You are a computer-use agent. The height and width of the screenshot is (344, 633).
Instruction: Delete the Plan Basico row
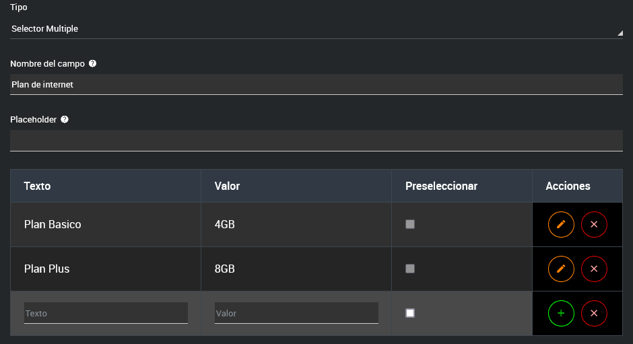click(594, 224)
